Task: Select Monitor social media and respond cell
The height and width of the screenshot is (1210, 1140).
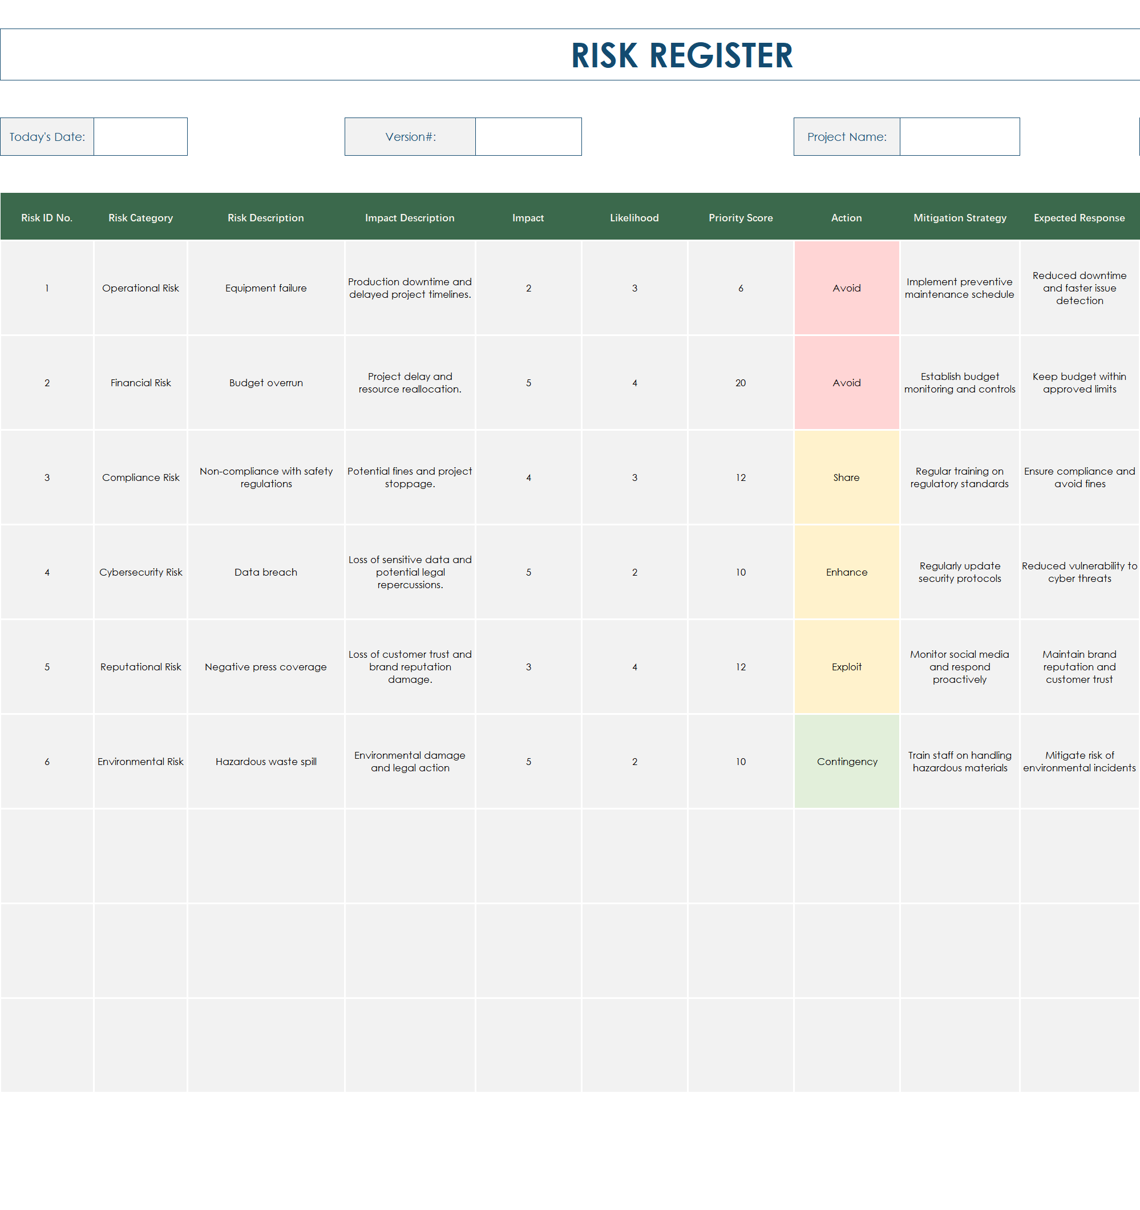Action: (960, 666)
